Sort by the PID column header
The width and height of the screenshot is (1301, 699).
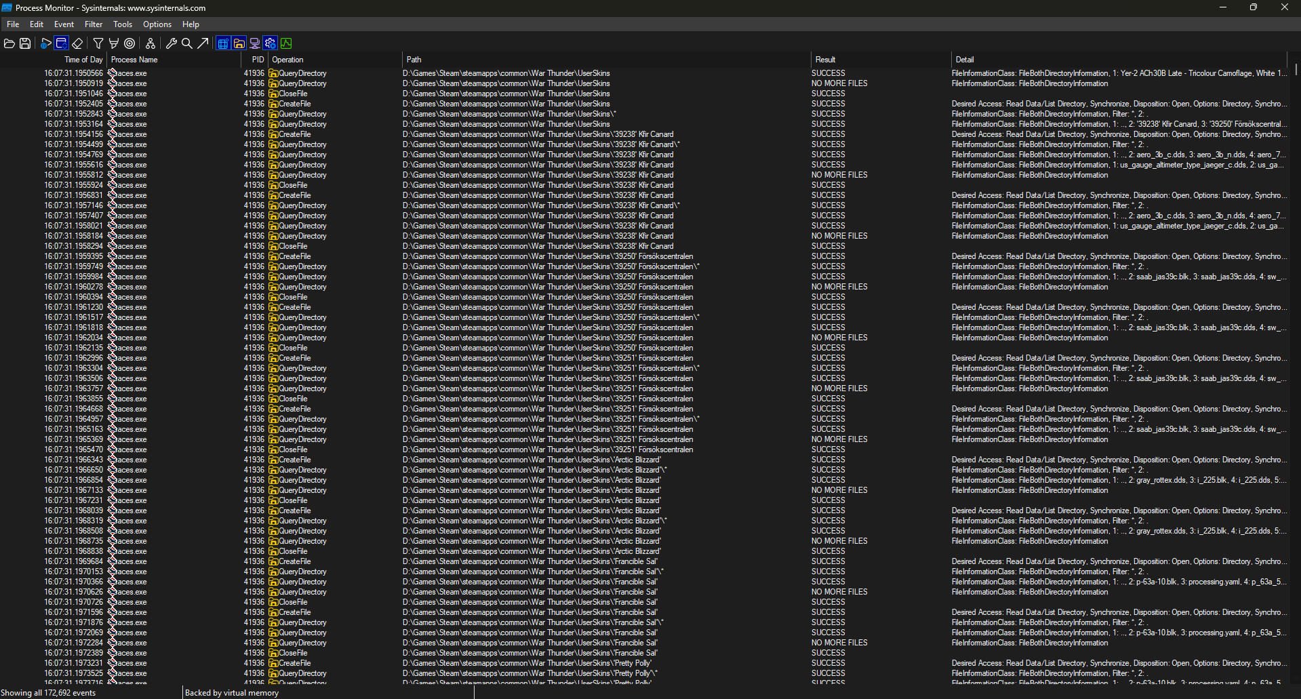pos(254,60)
